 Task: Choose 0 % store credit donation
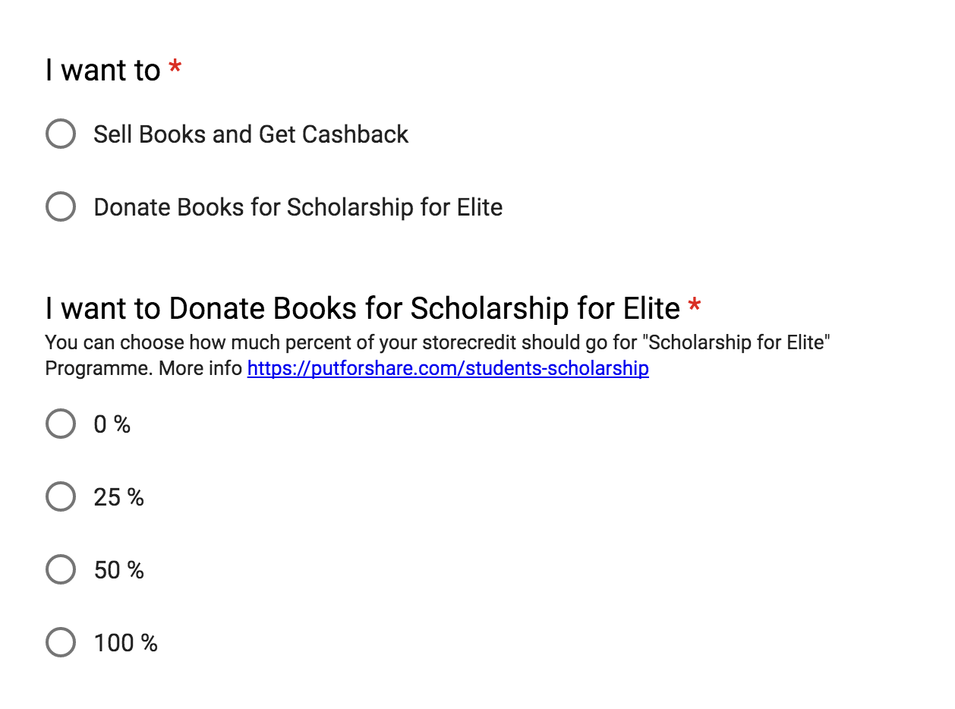tap(60, 424)
